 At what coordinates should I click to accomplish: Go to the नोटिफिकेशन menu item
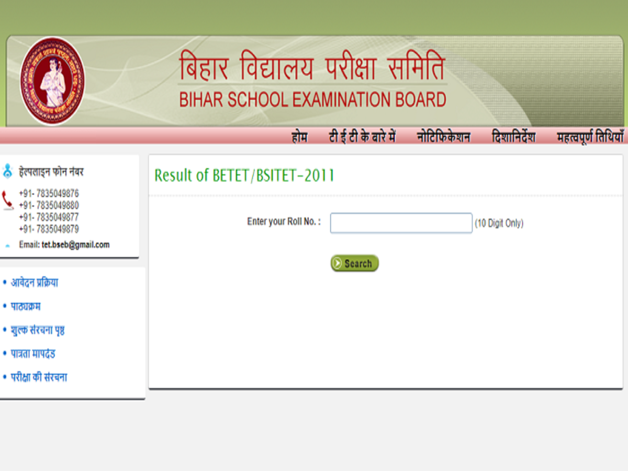click(443, 138)
